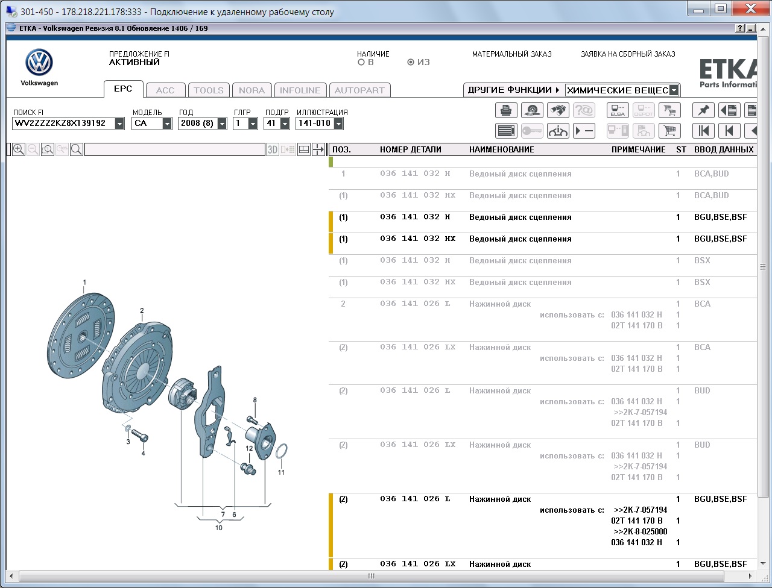The height and width of the screenshot is (588, 772).
Task: Click the binoculars search icon
Action: point(558,110)
